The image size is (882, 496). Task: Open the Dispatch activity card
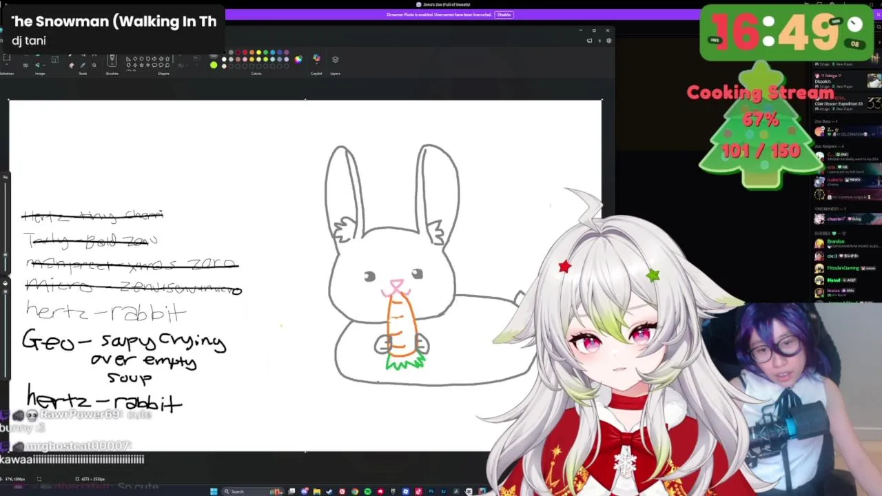point(847,81)
